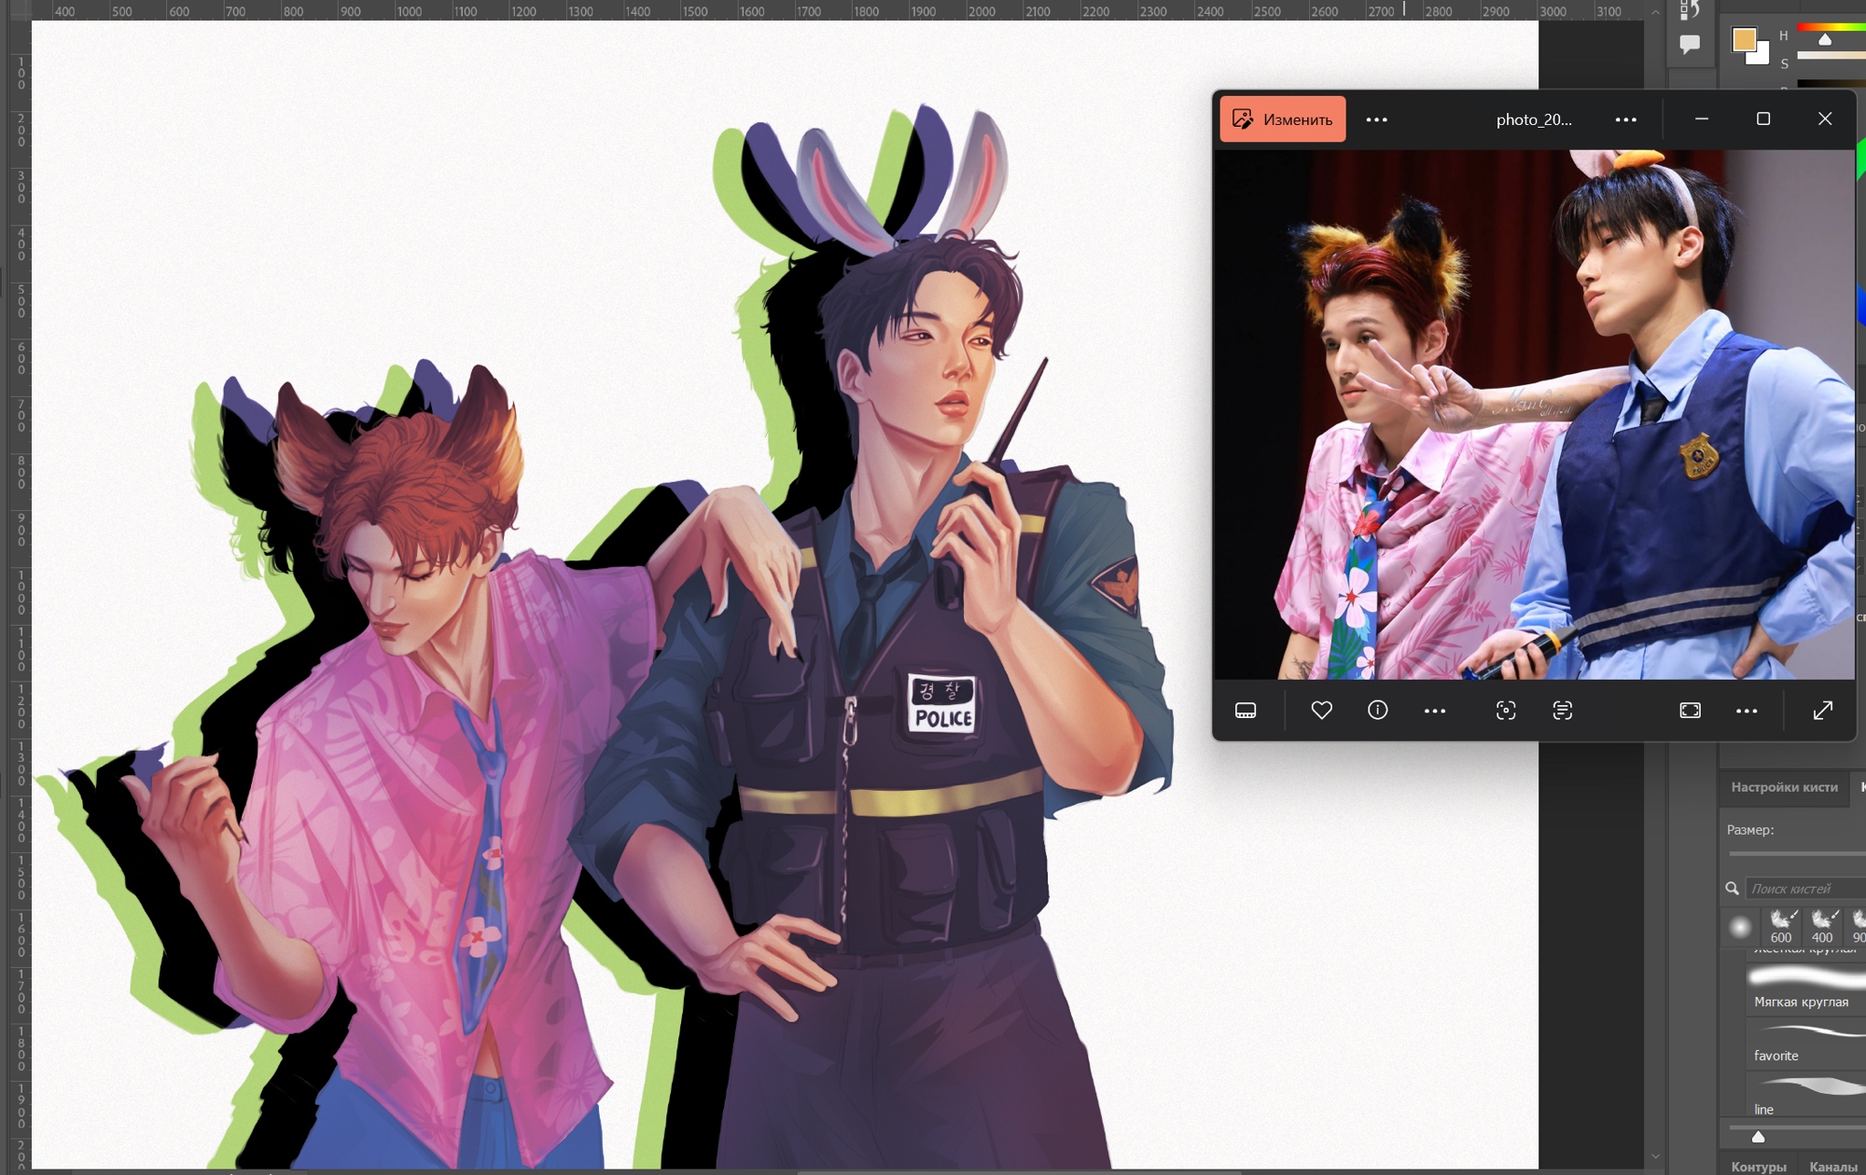
Task: Add photo to favorites with heart icon
Action: point(1321,711)
